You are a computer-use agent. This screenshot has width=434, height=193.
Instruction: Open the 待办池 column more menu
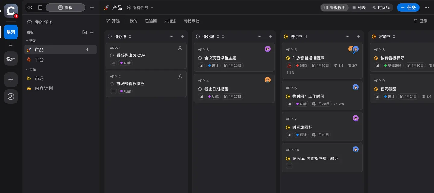(x=171, y=36)
